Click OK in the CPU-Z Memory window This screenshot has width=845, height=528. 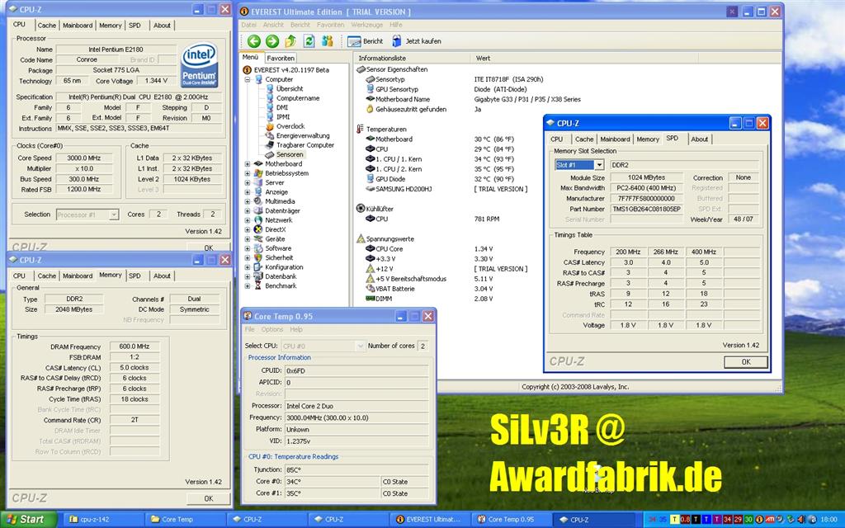point(209,499)
